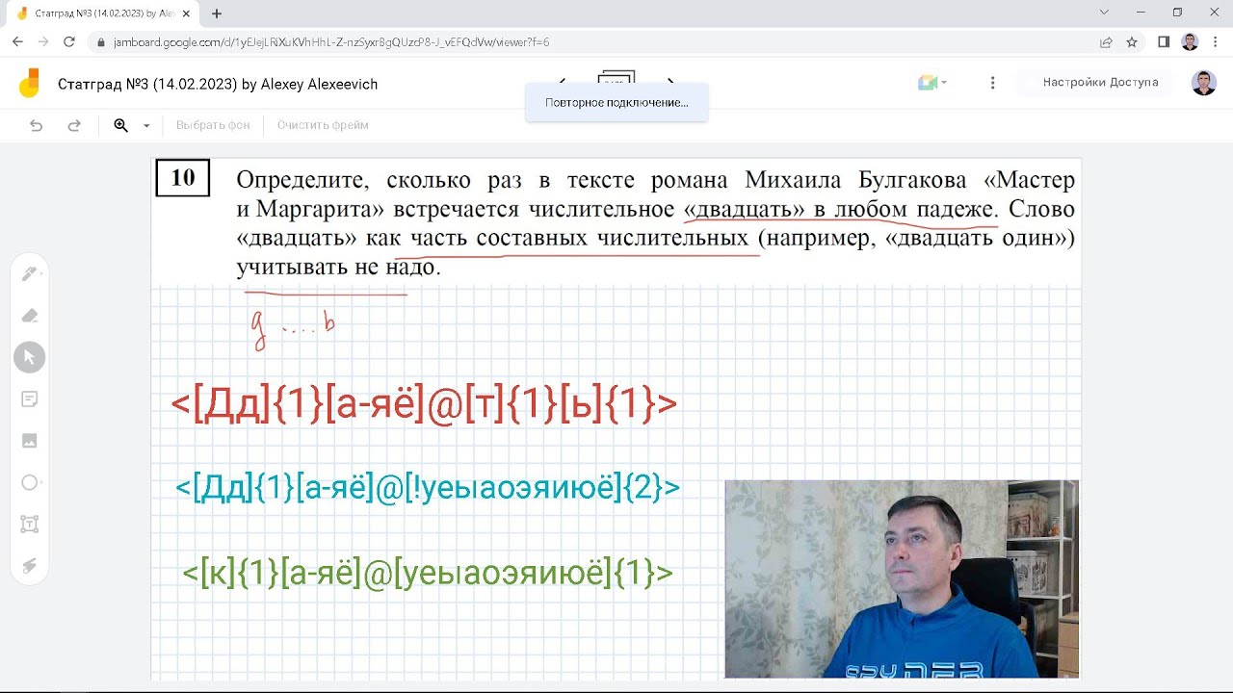Image resolution: width=1233 pixels, height=693 pixels.
Task: Toggle the browser side panel
Action: 1164,42
